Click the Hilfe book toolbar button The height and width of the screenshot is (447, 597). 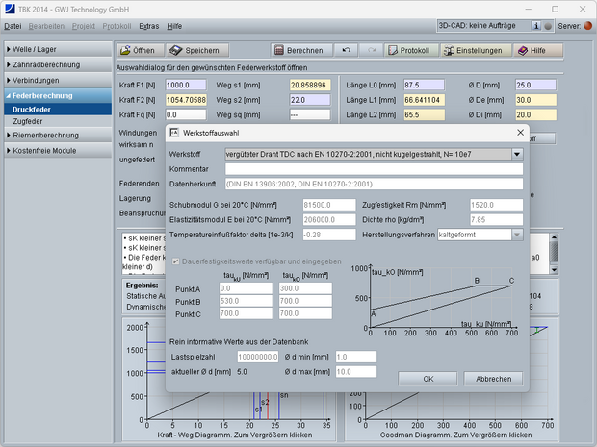540,50
